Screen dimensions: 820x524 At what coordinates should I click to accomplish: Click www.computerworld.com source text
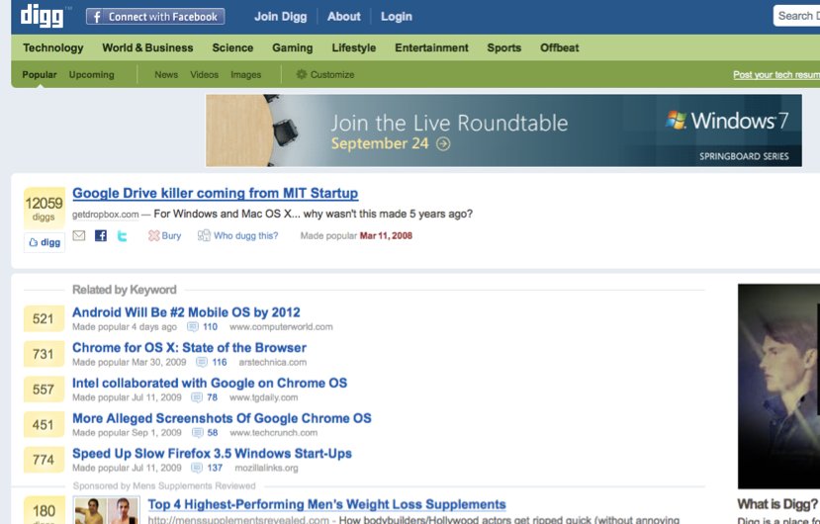[x=281, y=327]
